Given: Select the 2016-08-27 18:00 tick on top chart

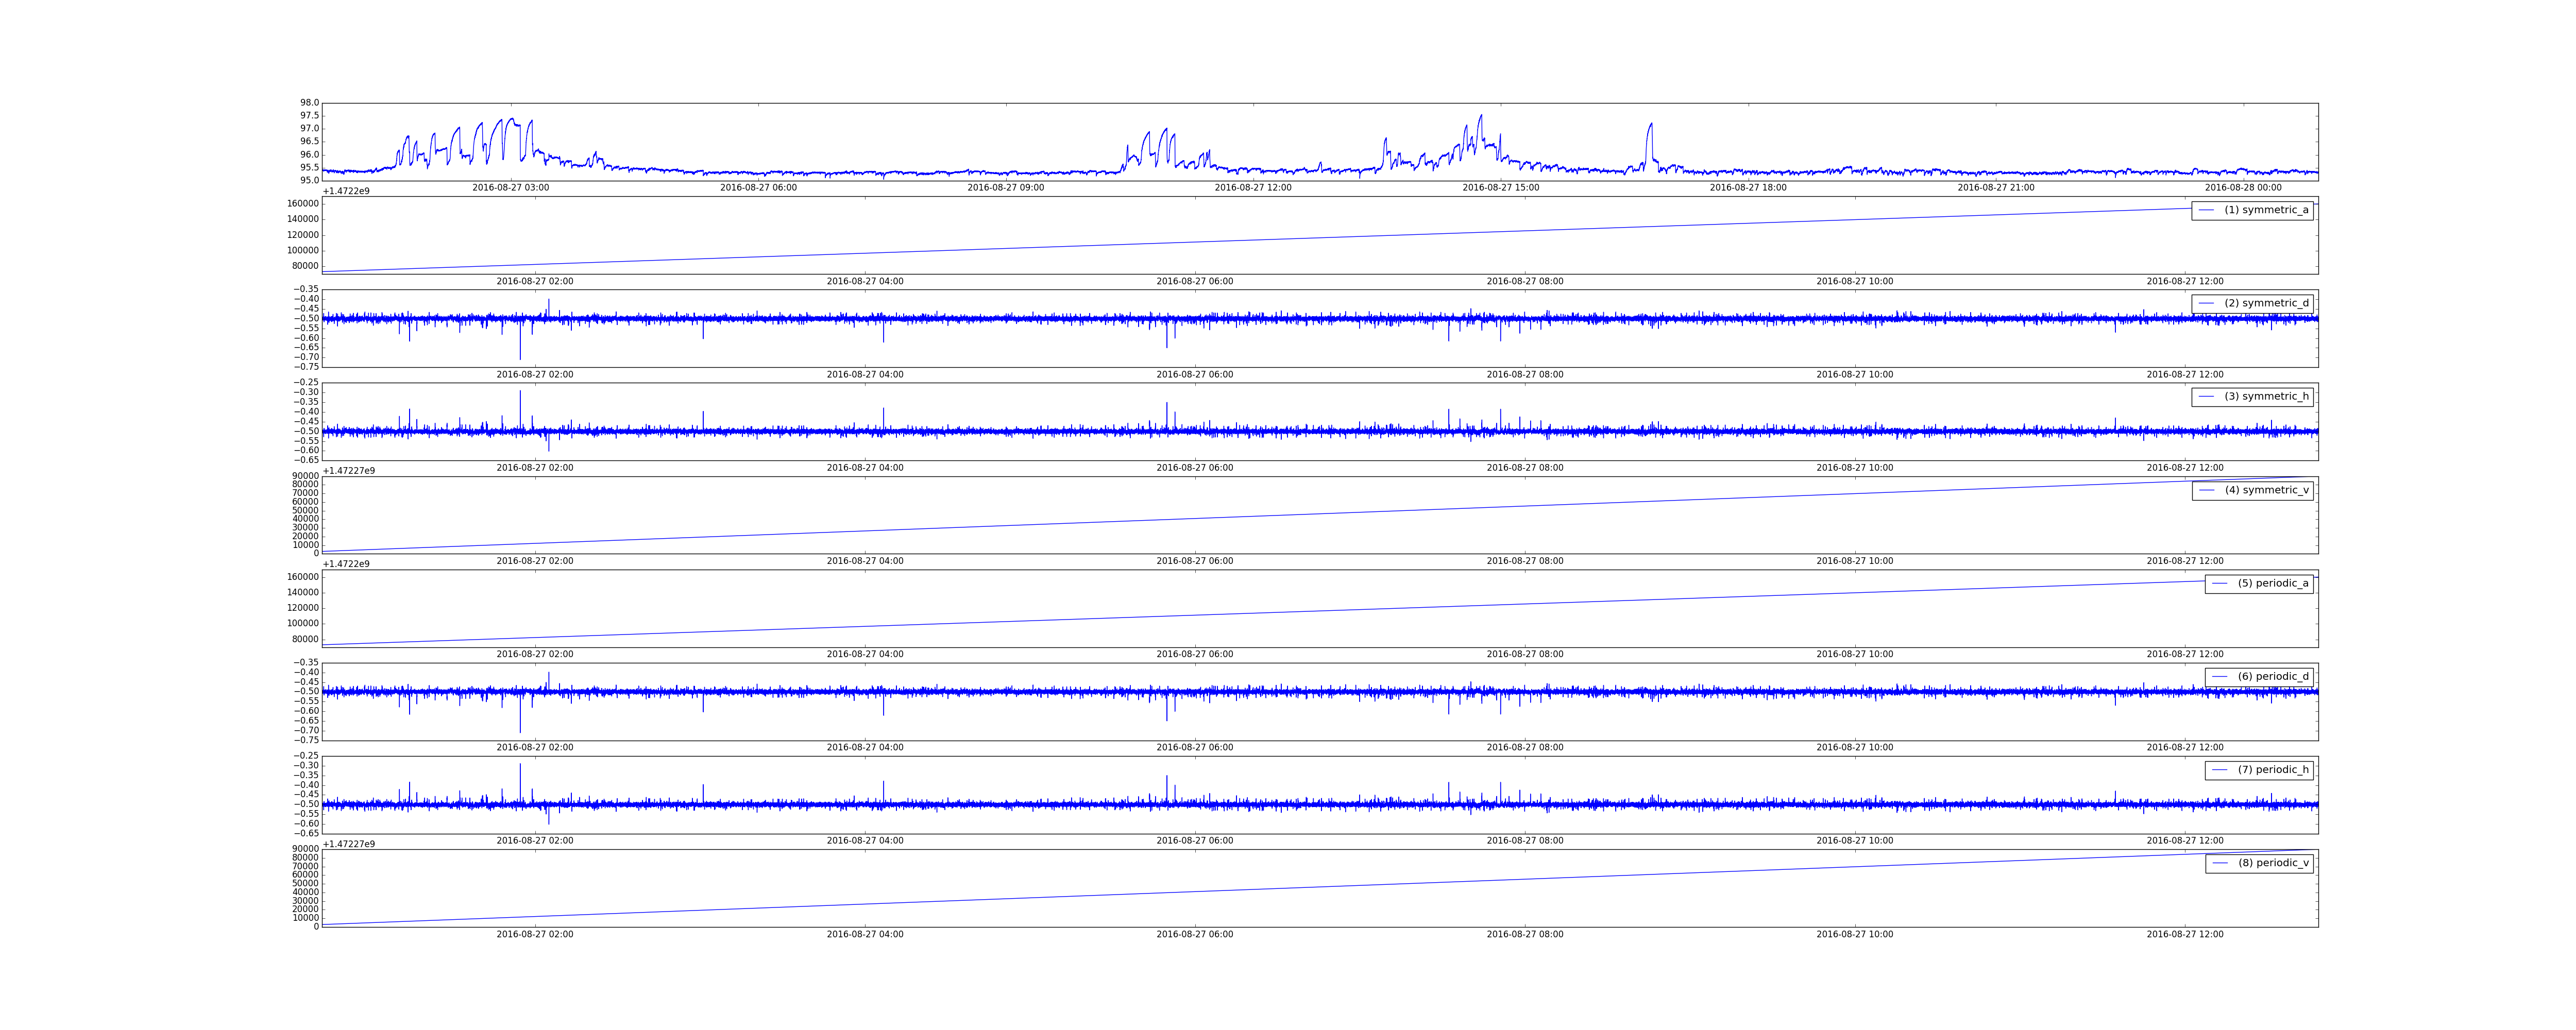Looking at the screenshot, I should click(1748, 188).
